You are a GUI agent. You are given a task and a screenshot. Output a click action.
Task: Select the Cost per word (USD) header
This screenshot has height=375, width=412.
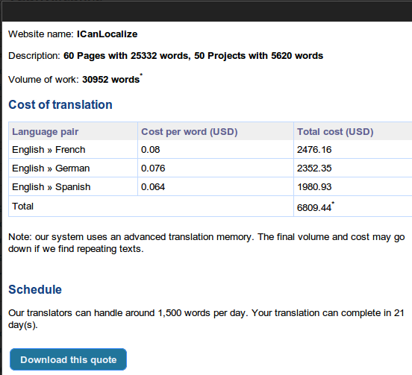coord(189,131)
